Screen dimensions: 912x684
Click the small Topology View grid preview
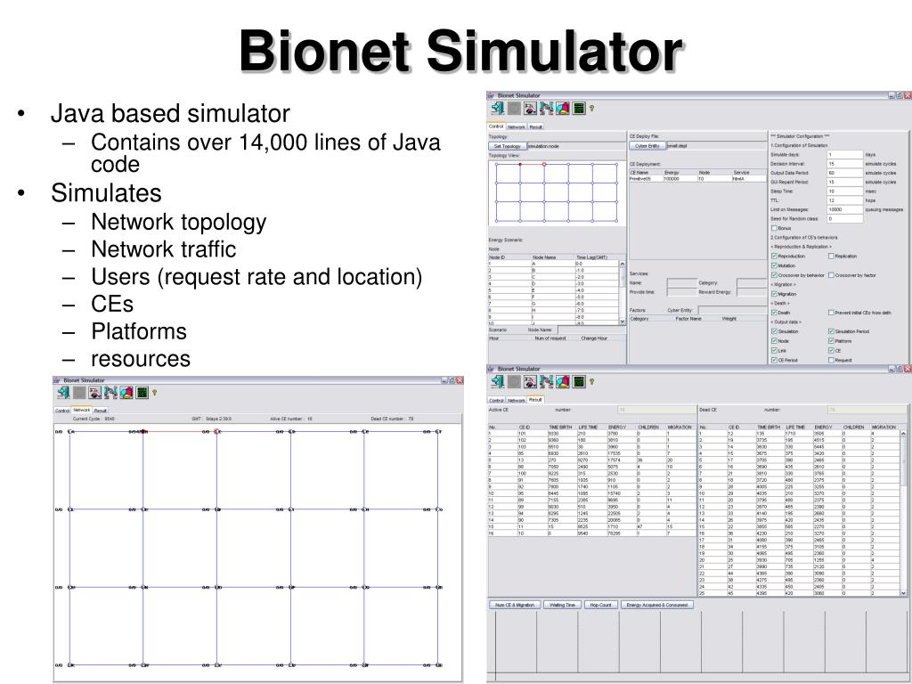point(557,192)
